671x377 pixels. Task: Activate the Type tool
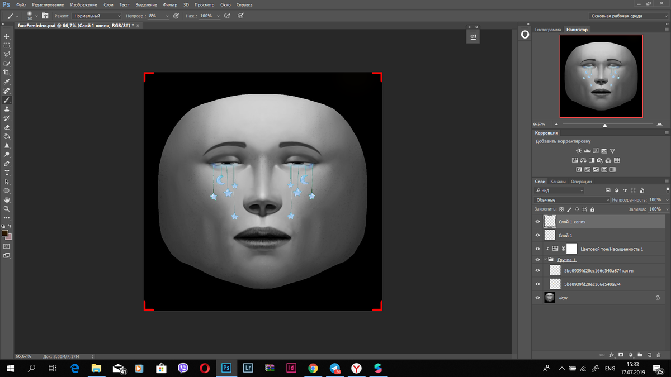coord(7,173)
